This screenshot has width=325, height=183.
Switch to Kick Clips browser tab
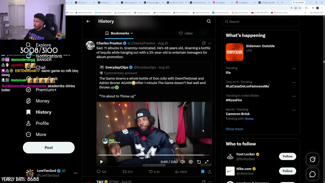click(154, 3)
